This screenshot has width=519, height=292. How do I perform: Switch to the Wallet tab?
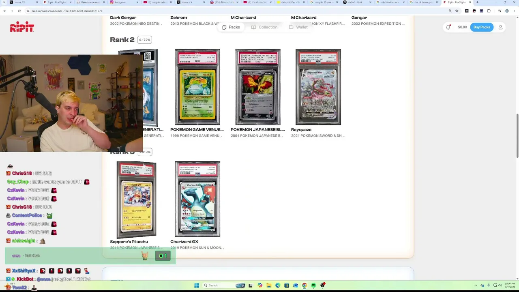(298, 27)
